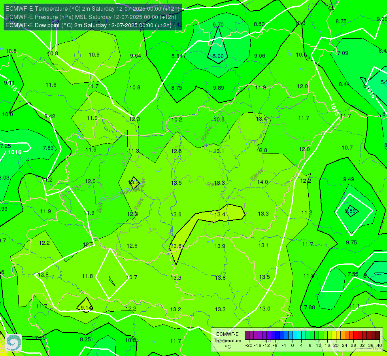Click the 7.25 temperature value
The width and height of the screenshot is (387, 356).
6,146
